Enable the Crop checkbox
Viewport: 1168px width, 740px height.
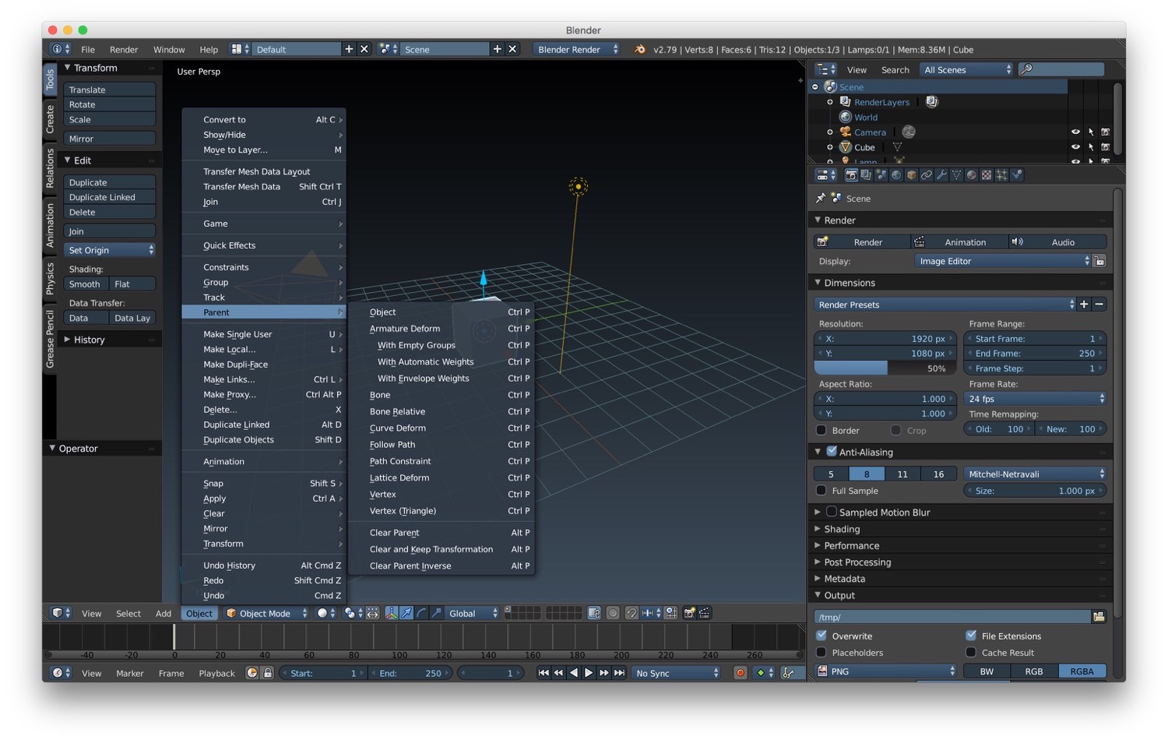[x=895, y=430]
